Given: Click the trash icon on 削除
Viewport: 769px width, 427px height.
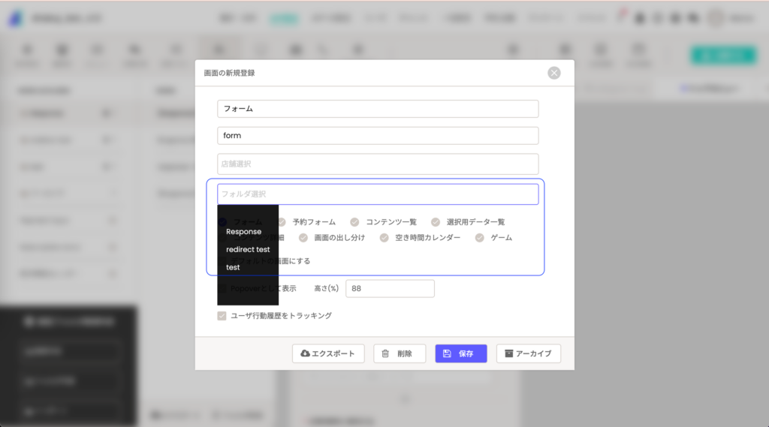Looking at the screenshot, I should pos(385,353).
